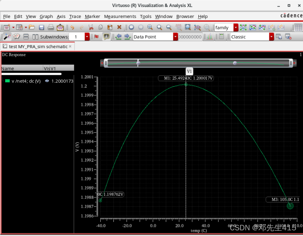Click the printer icon
Image resolution: width=303 pixels, height=236 pixels.
click(x=51, y=27)
